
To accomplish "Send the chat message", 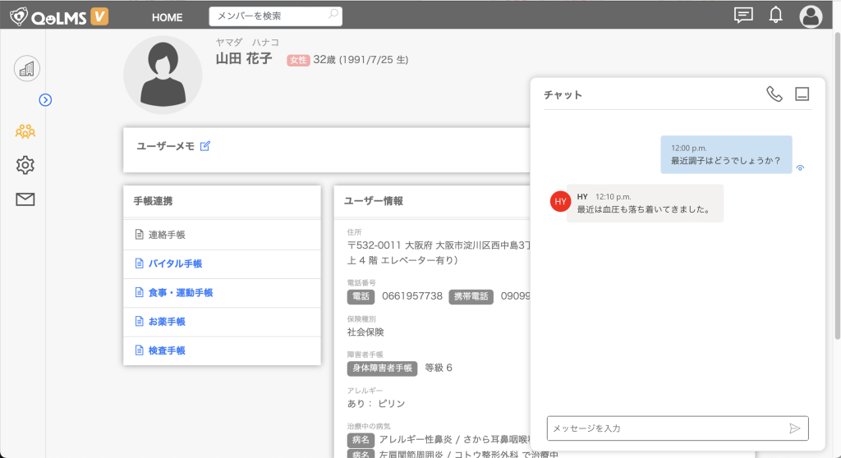I will 794,428.
